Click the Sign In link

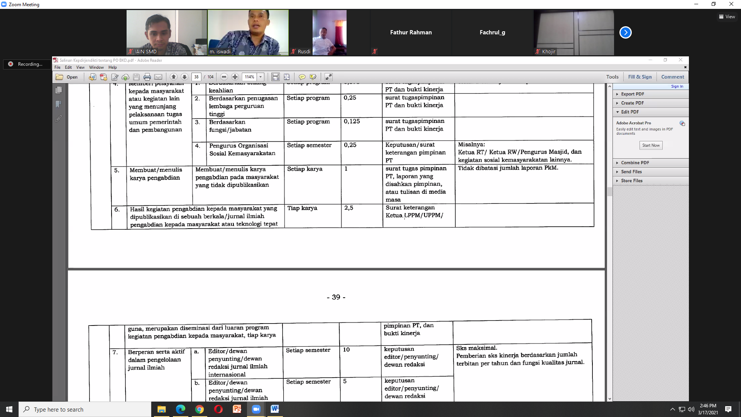pyautogui.click(x=677, y=86)
